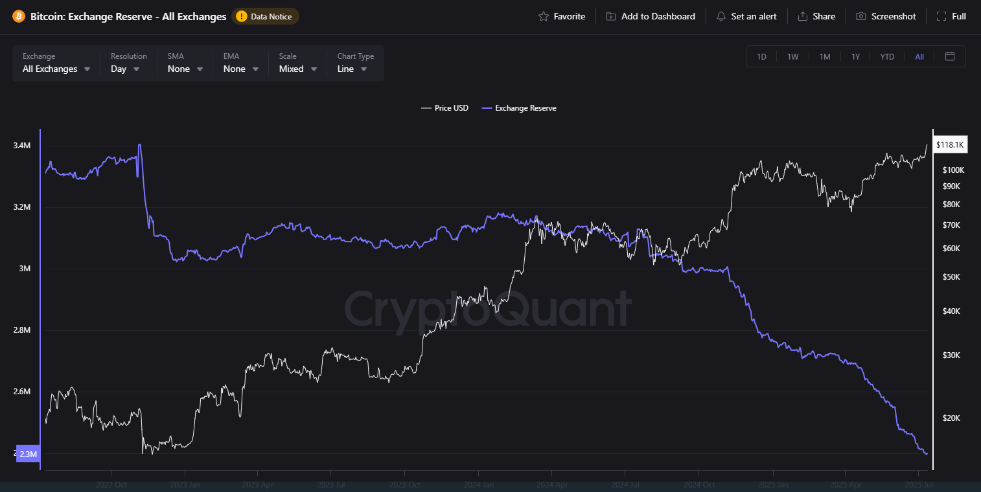The width and height of the screenshot is (981, 492).
Task: Open the Data Notice warning badge
Action: pyautogui.click(x=265, y=16)
